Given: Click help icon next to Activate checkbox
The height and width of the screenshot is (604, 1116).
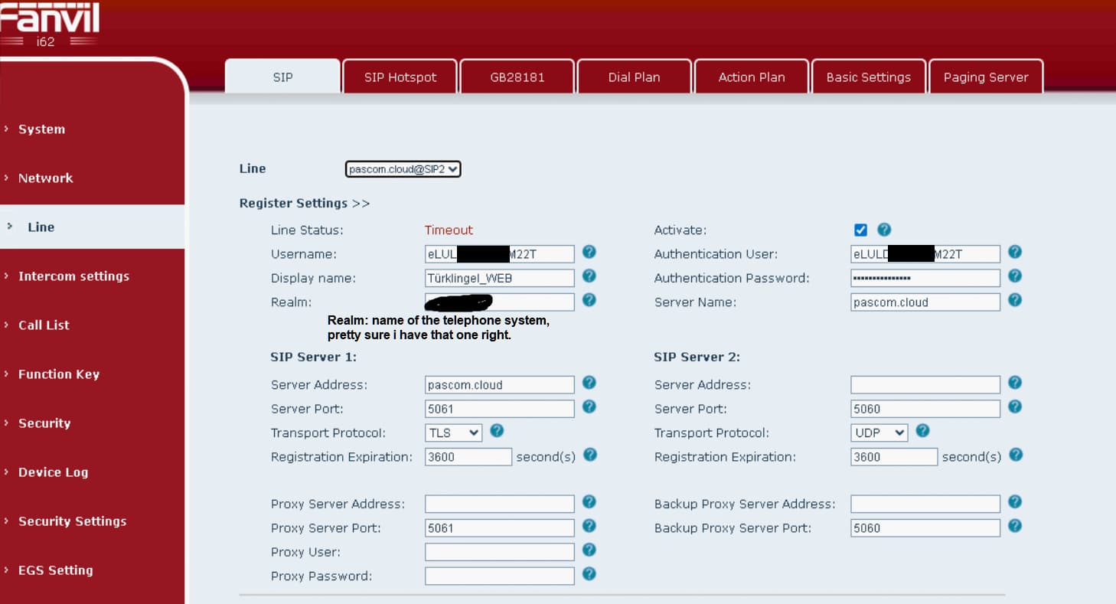Looking at the screenshot, I should (x=884, y=230).
